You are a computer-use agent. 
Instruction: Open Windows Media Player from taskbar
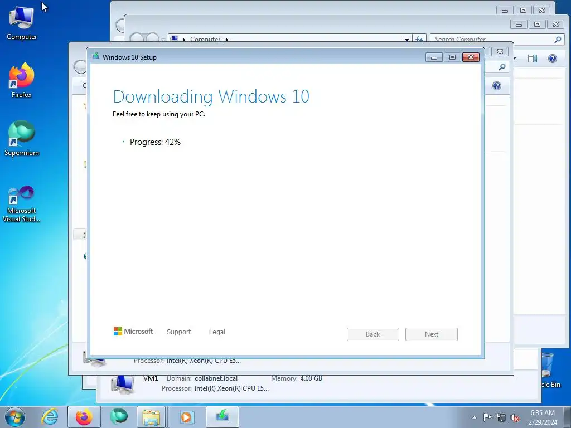(x=187, y=417)
